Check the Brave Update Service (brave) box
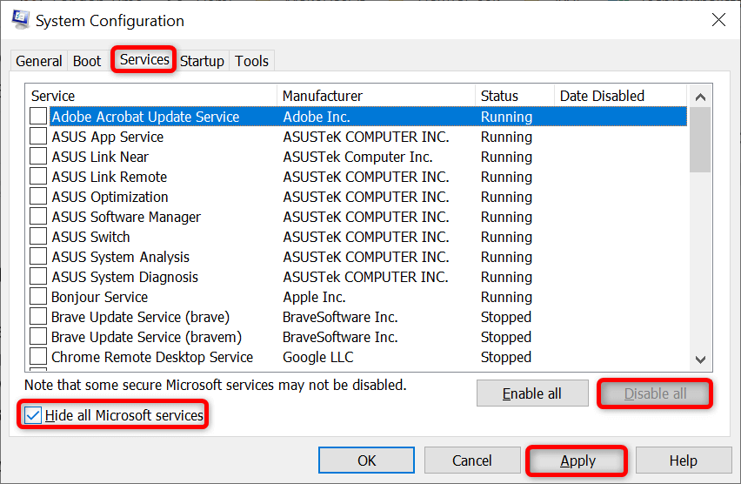Viewport: 741px width, 484px height. [38, 317]
